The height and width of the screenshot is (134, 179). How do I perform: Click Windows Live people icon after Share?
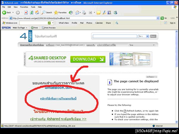[117, 23]
